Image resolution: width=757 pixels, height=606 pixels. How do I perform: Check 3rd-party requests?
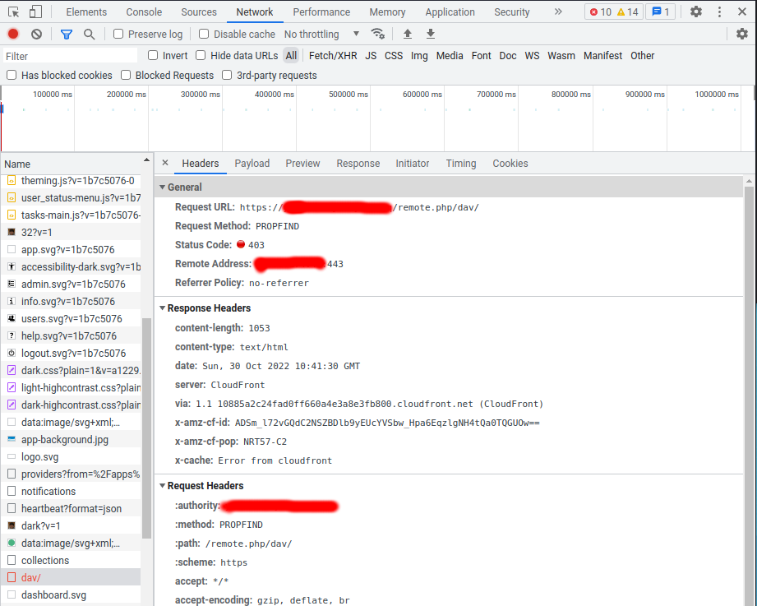[x=227, y=75]
